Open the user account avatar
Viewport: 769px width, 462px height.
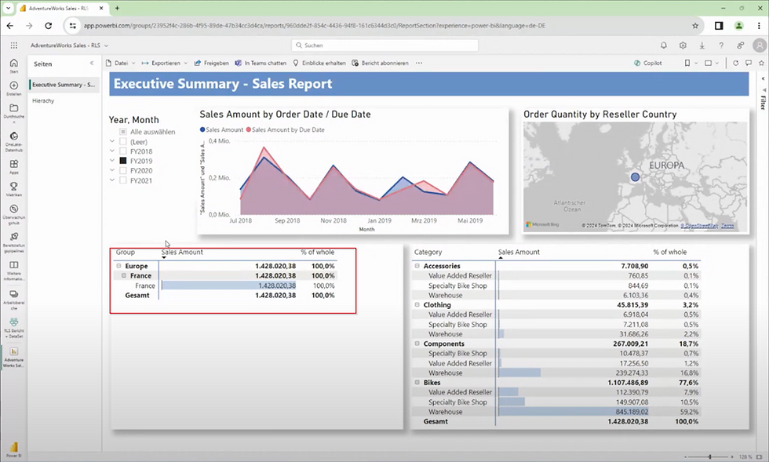(x=760, y=45)
